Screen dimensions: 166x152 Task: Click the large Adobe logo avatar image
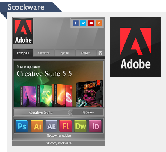[x=135, y=47]
